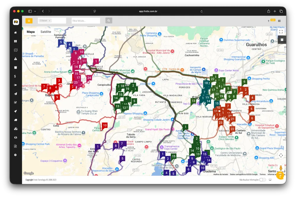296x197 pixels.
Task: Select purple marker 5 near Capão Redondo
Action: [122, 159]
